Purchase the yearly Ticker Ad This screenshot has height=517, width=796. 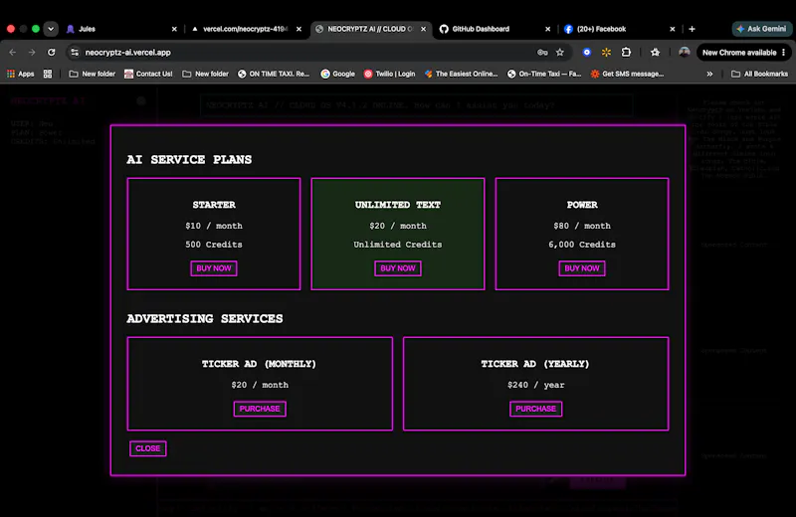coord(535,409)
